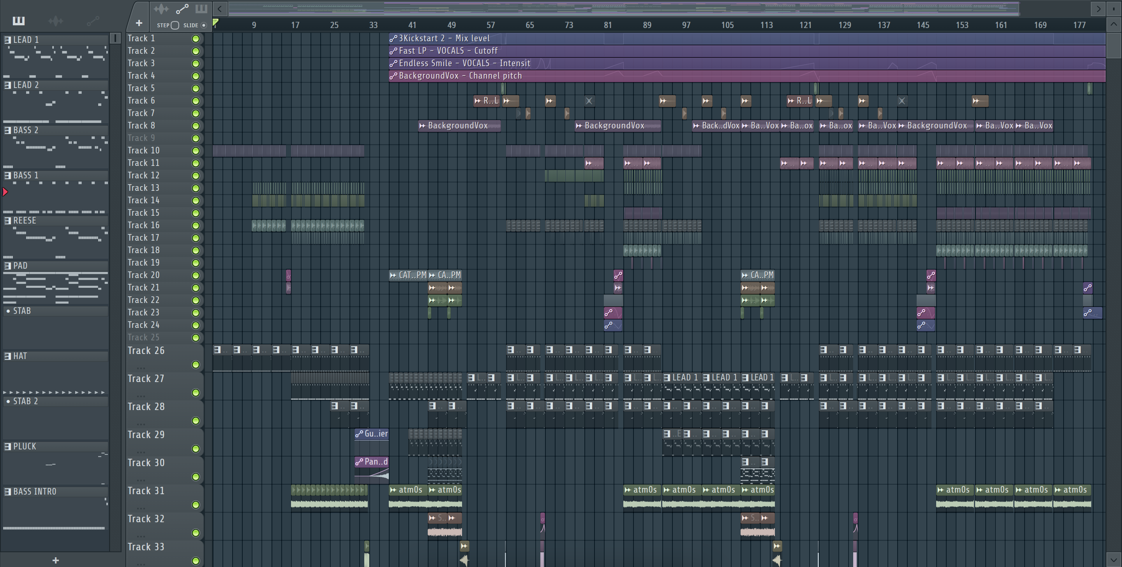Mute Track 1 using its green light
This screenshot has width=1122, height=567.
click(x=196, y=39)
